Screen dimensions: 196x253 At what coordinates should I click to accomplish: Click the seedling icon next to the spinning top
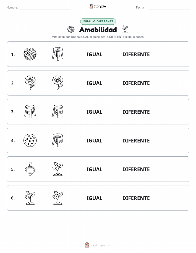pos(58,169)
